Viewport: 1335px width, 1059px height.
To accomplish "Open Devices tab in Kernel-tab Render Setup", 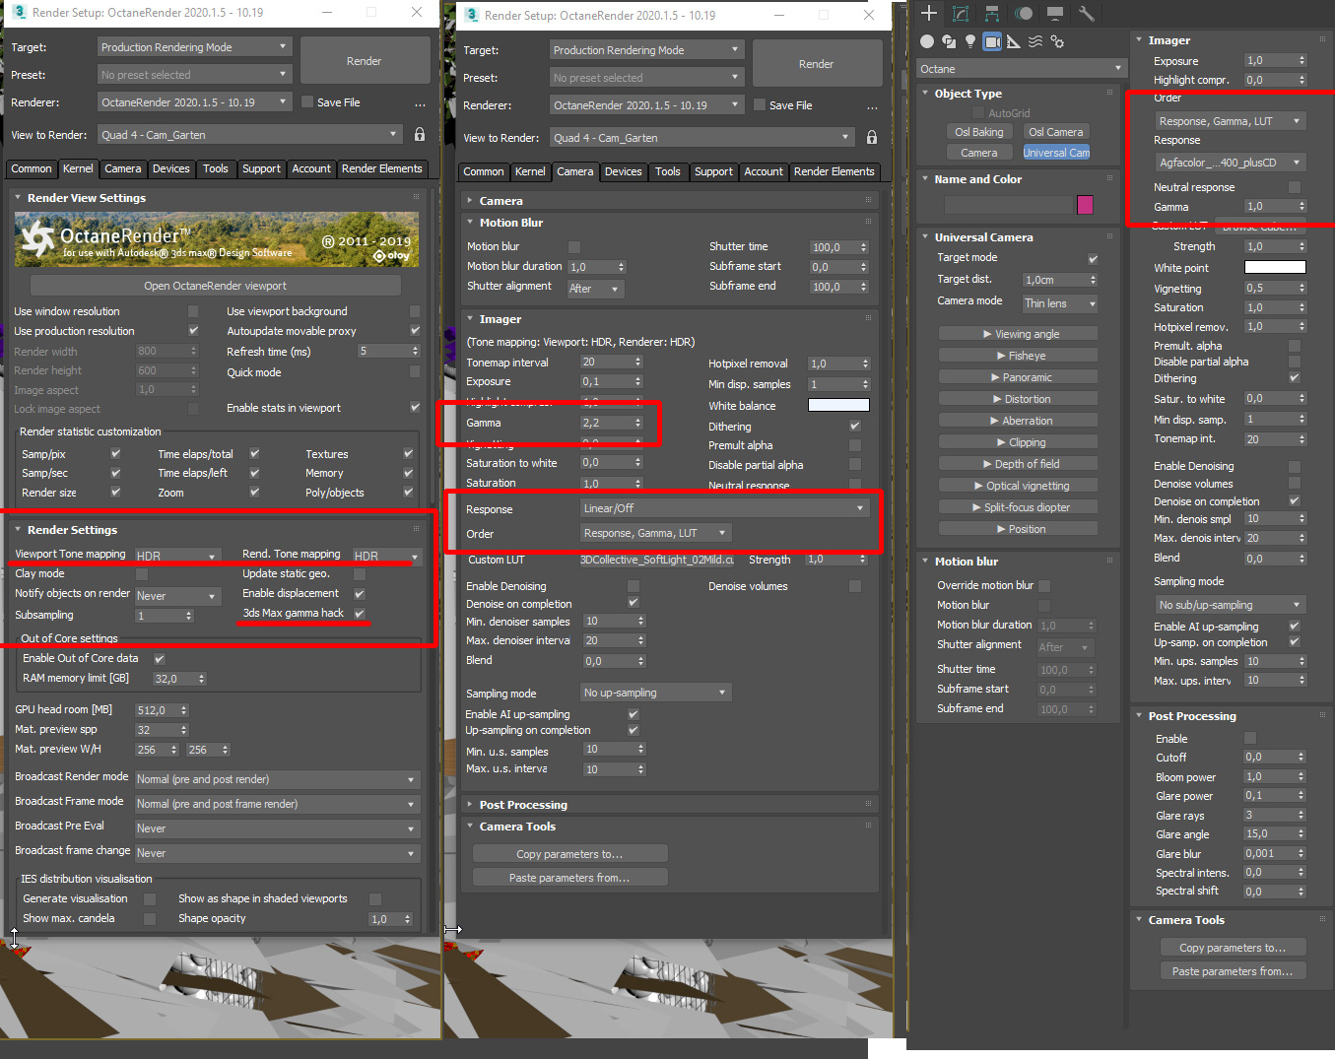I will pyautogui.click(x=170, y=168).
